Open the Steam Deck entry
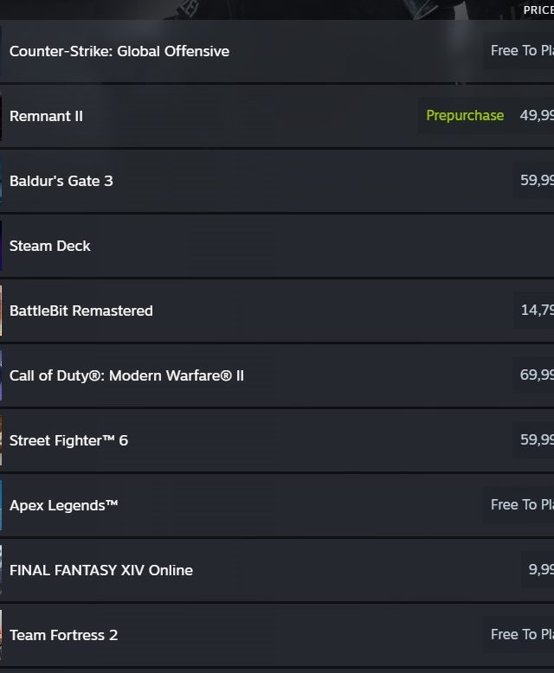 coord(50,246)
